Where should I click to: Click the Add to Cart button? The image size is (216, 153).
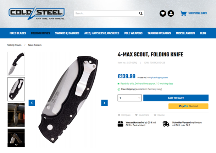point(176,98)
